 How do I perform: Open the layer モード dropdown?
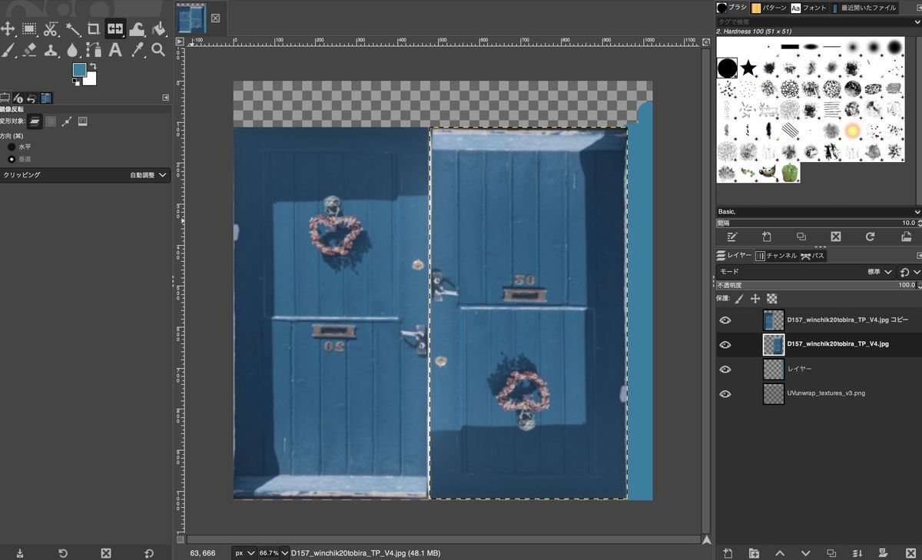point(805,272)
